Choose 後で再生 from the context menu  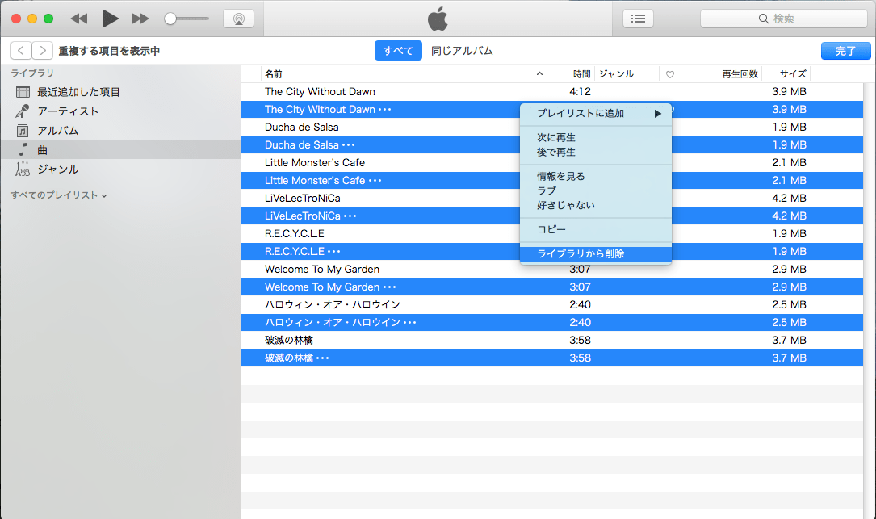coord(596,152)
